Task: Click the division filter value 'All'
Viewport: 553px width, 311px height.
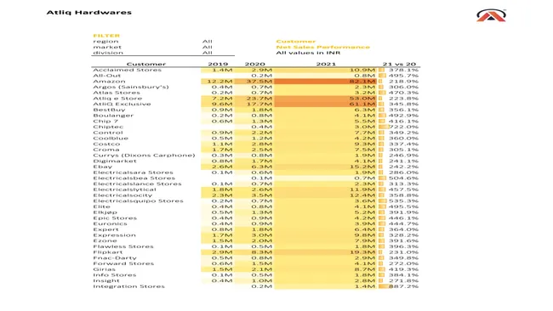Action: click(208, 53)
